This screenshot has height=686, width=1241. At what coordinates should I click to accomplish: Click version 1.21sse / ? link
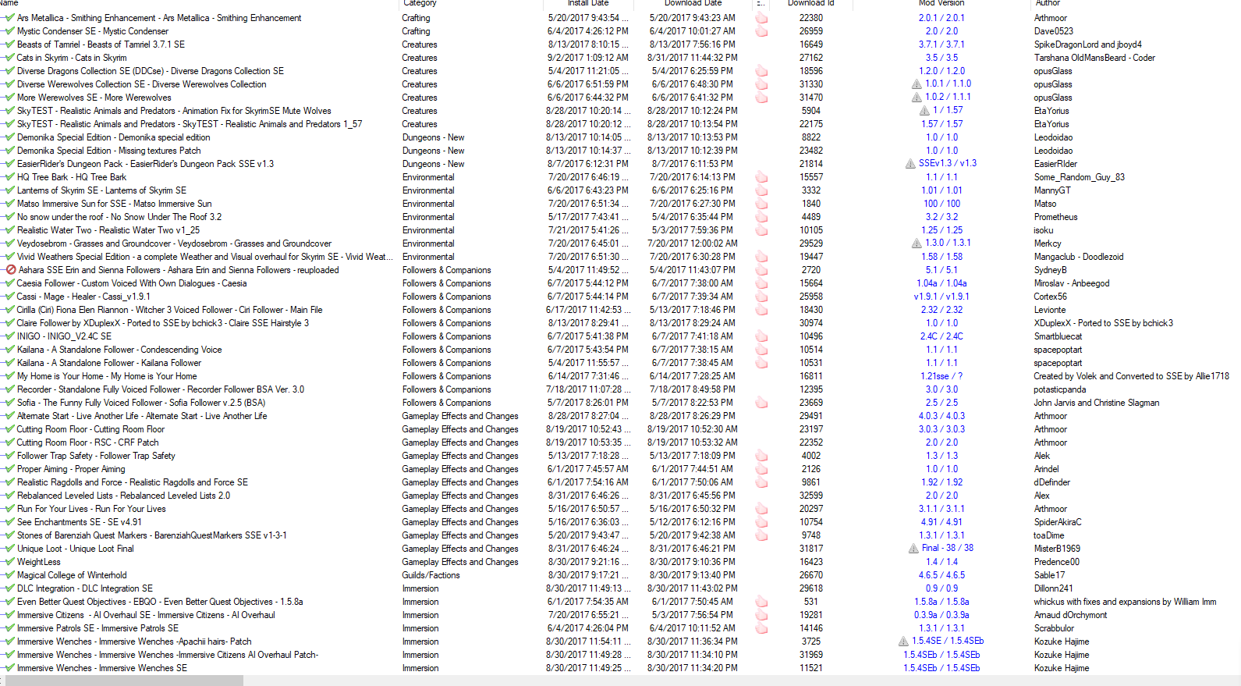point(941,376)
